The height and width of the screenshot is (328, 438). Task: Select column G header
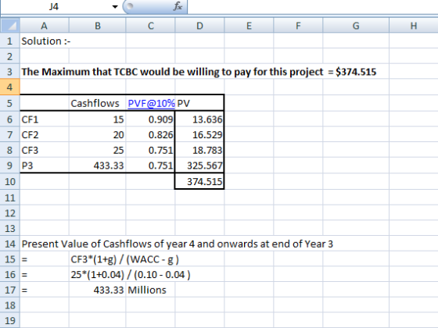(x=356, y=26)
